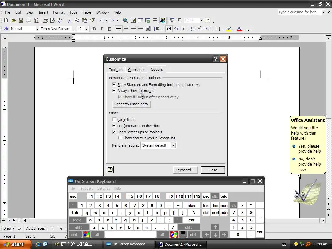This screenshot has height=249, width=332.
Task: Click the Reset my usage data button
Action: [131, 104]
